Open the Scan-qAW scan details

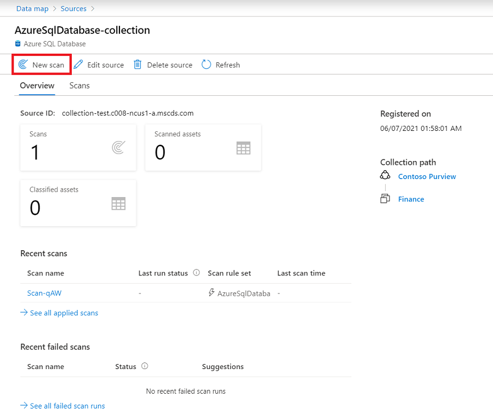(x=44, y=293)
